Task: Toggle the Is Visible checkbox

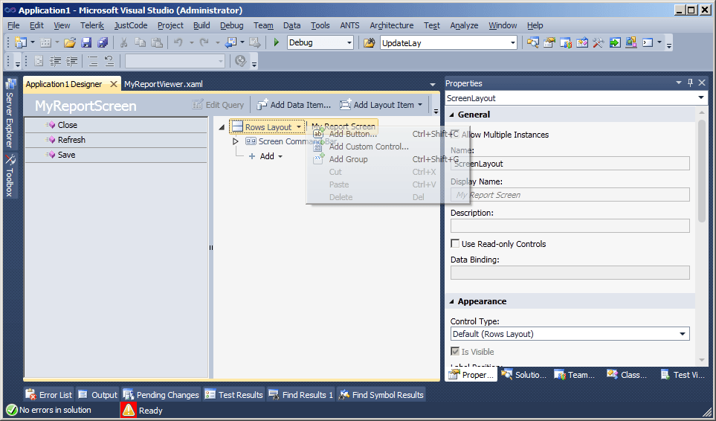Action: tap(455, 351)
